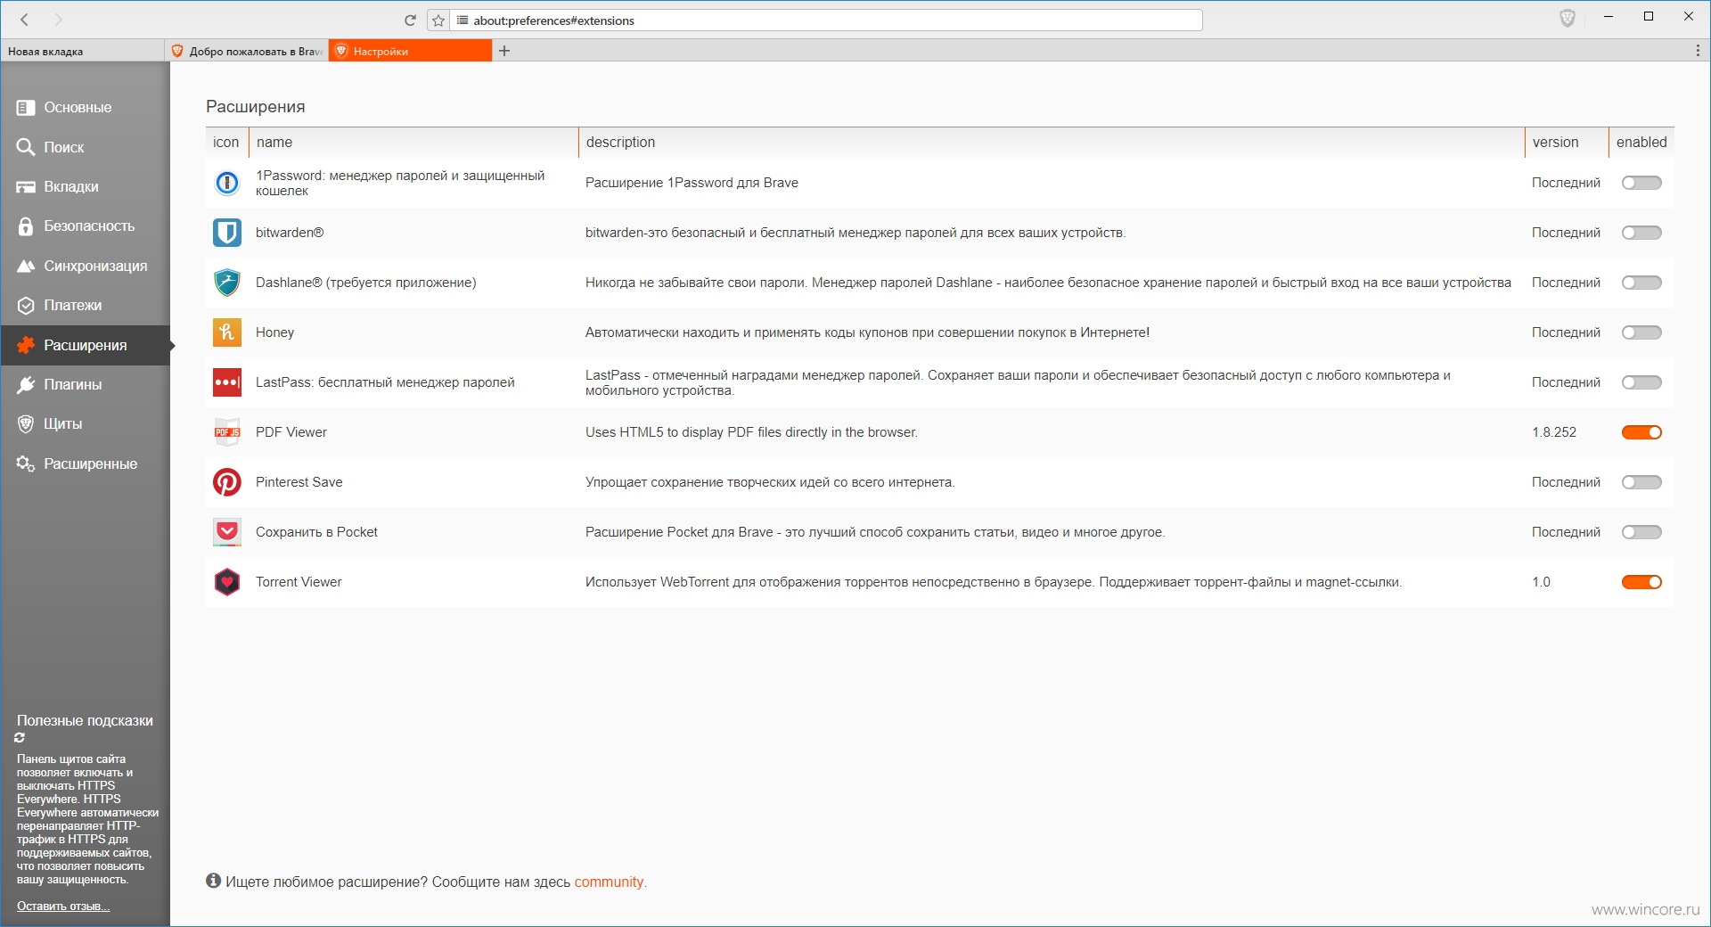Screen dimensions: 1711x927
Task: Click the Оставить отзыв link
Action: tap(63, 906)
